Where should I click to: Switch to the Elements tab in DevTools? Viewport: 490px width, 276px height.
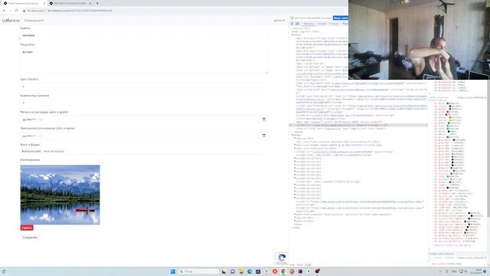[308, 24]
